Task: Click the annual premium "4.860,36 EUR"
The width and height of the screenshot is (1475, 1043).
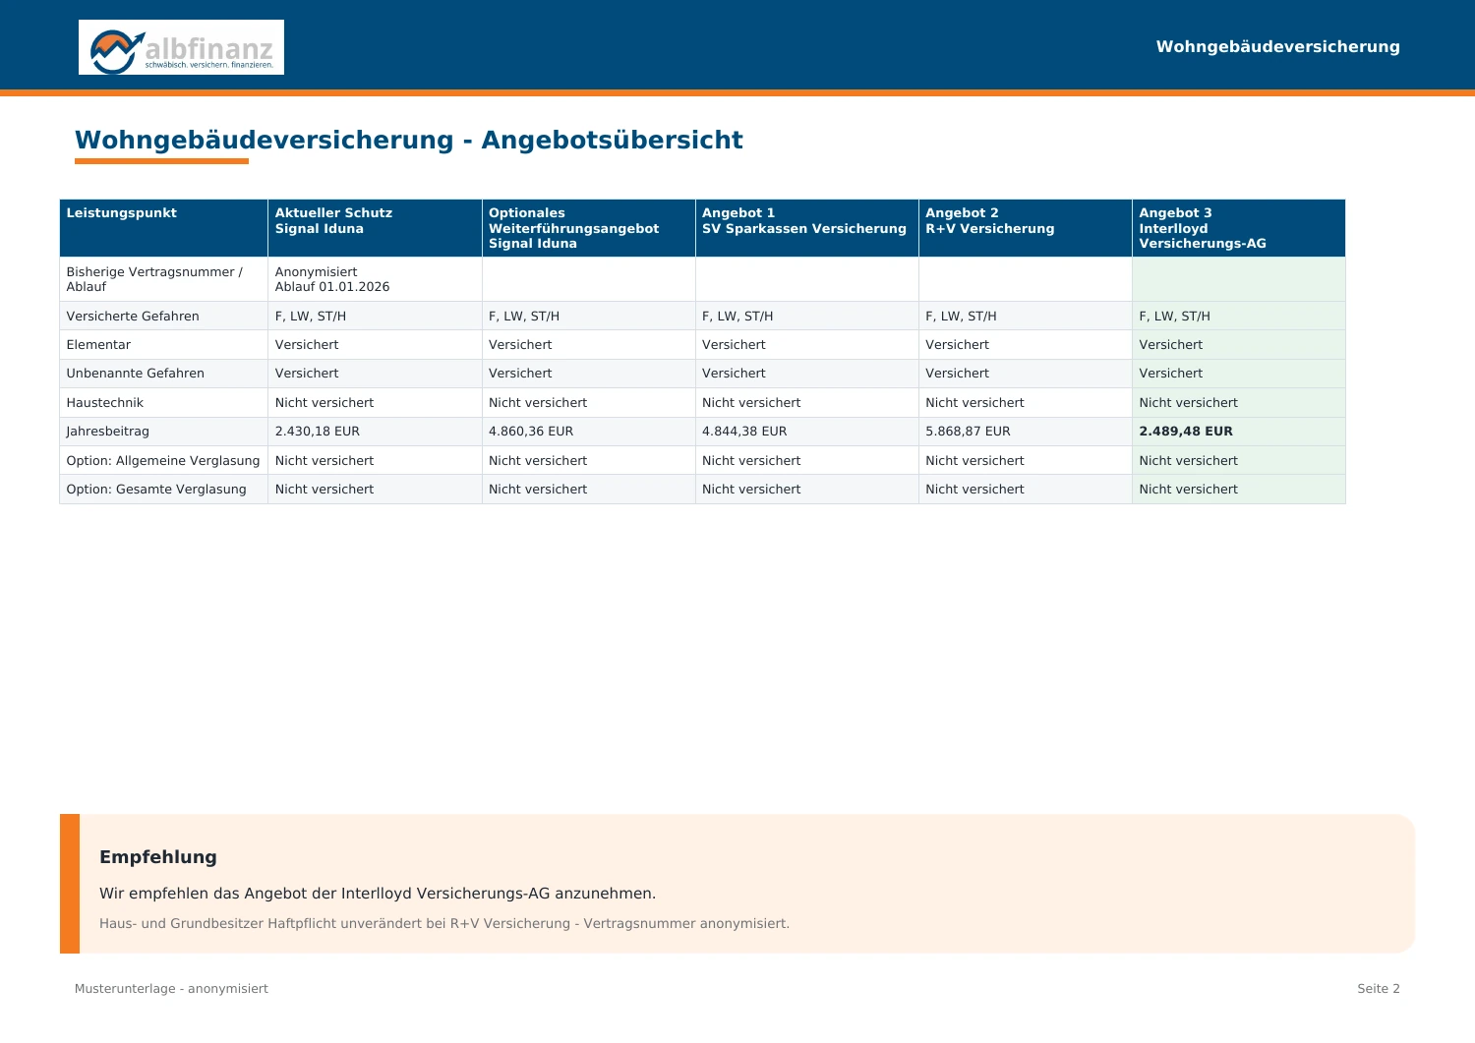Action: point(531,431)
